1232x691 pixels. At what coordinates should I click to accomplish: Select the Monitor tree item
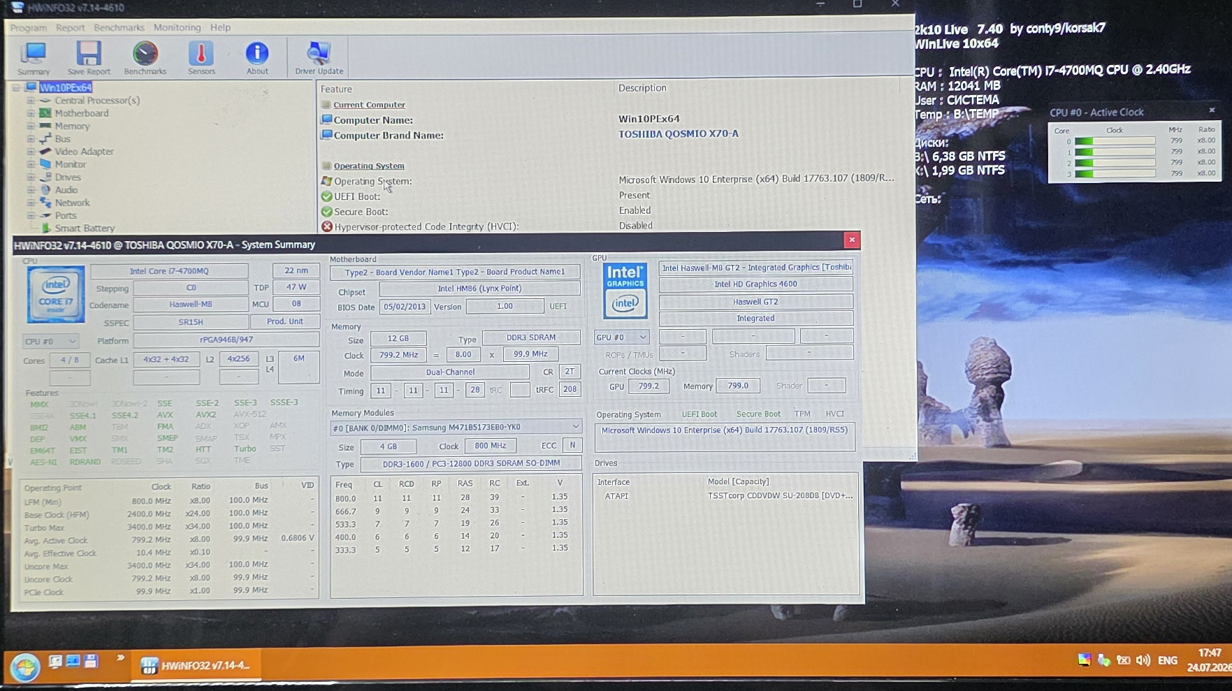(x=71, y=164)
